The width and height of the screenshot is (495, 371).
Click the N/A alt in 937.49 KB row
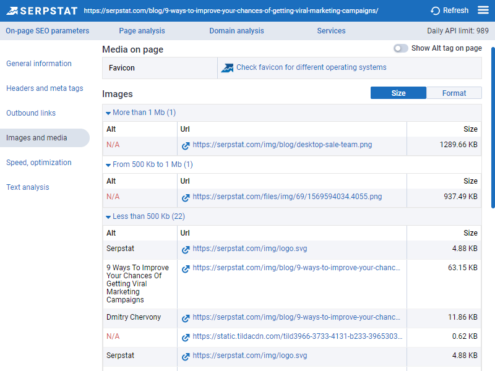(x=113, y=197)
